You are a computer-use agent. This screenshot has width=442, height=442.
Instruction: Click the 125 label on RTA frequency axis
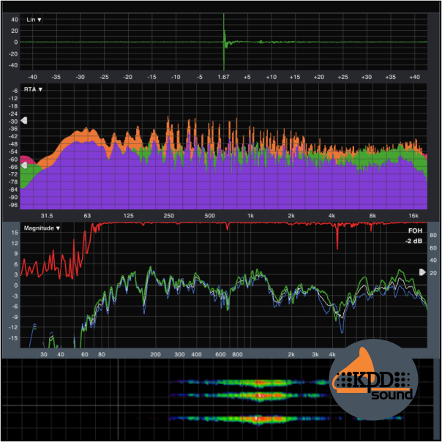click(129, 216)
